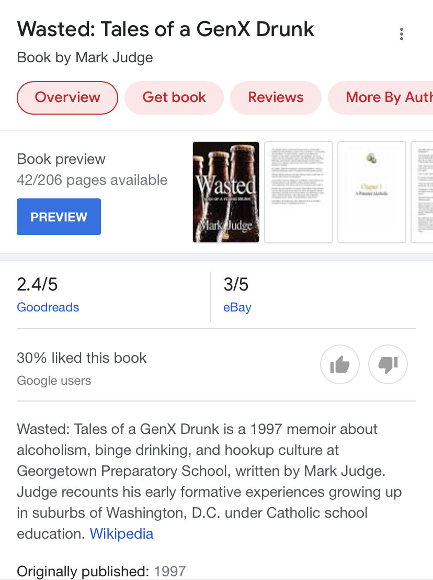Click the thumbs down dislike icon
This screenshot has width=433, height=580.
tap(388, 364)
